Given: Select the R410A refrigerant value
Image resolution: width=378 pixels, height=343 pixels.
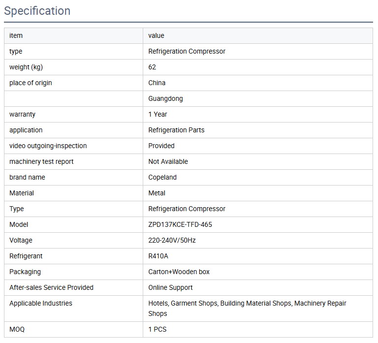Looking at the screenshot, I should (x=158, y=256).
